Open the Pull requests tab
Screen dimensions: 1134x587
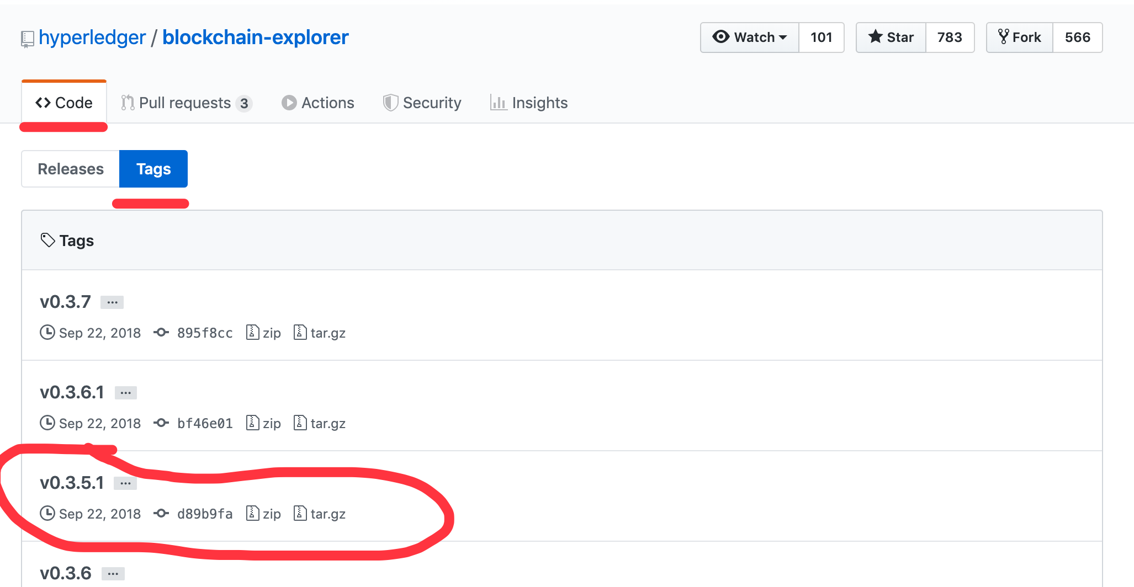pos(187,103)
